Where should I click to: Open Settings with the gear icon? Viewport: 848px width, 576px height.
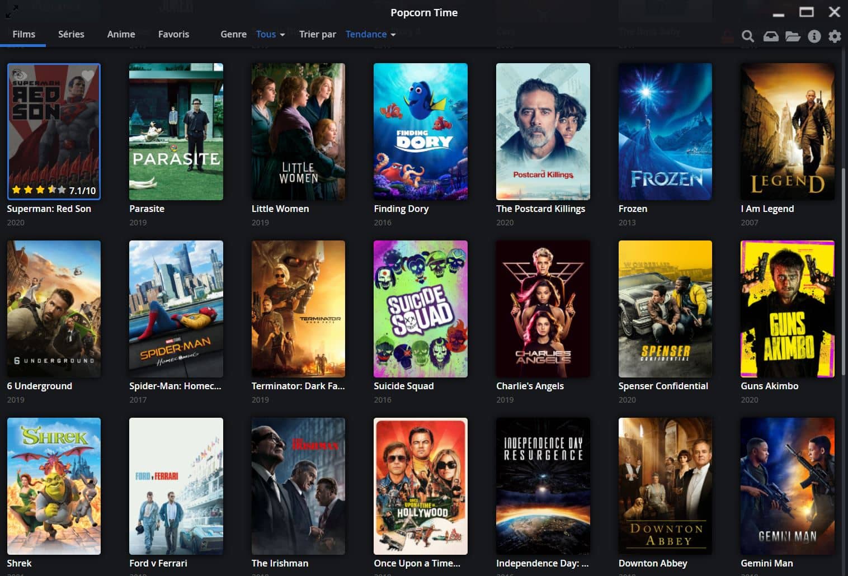835,37
